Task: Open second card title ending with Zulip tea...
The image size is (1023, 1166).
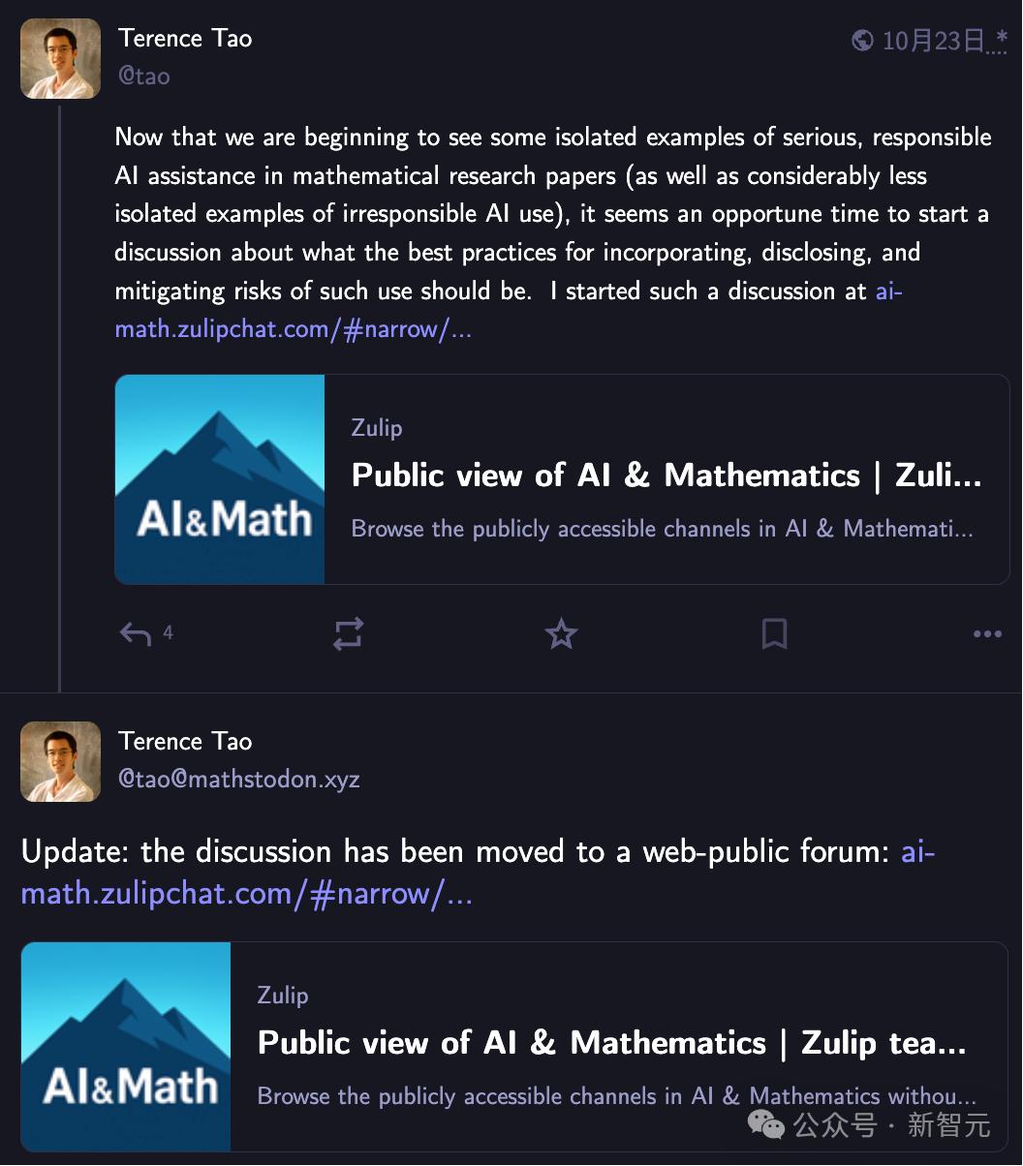Action: point(612,1043)
